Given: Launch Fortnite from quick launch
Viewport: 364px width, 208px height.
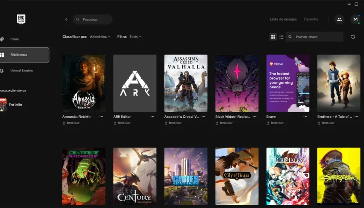Looking at the screenshot, I should [x=15, y=104].
